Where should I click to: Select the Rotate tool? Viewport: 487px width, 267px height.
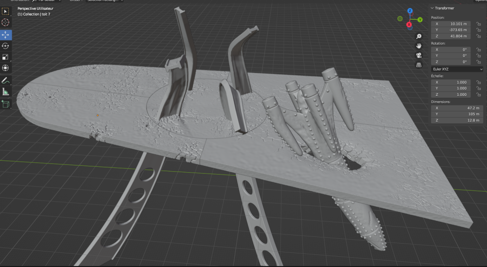pos(5,46)
